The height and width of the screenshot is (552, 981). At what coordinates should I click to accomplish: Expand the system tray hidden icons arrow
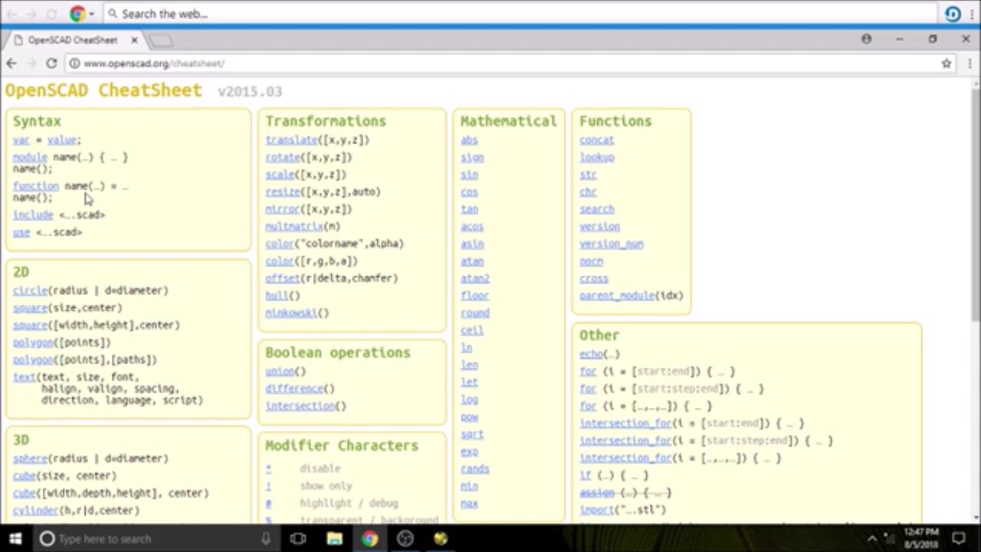pos(871,539)
